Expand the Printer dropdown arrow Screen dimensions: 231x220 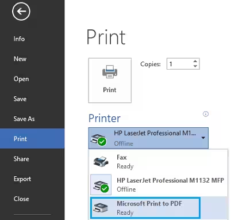coord(203,138)
